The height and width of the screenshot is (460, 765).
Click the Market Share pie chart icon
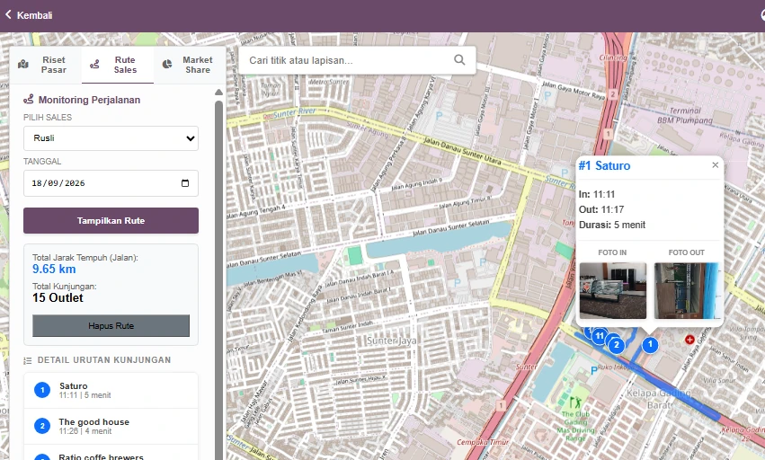[167, 65]
